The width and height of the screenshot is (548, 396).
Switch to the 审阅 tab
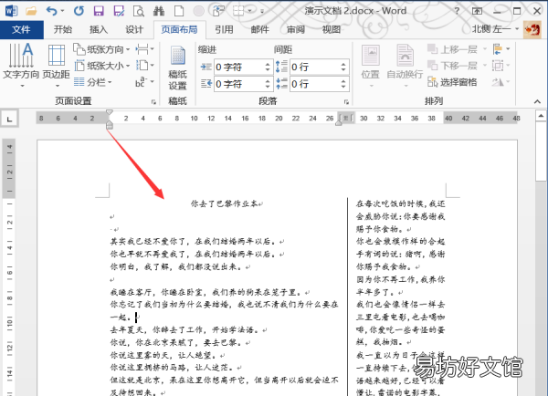[x=296, y=30]
